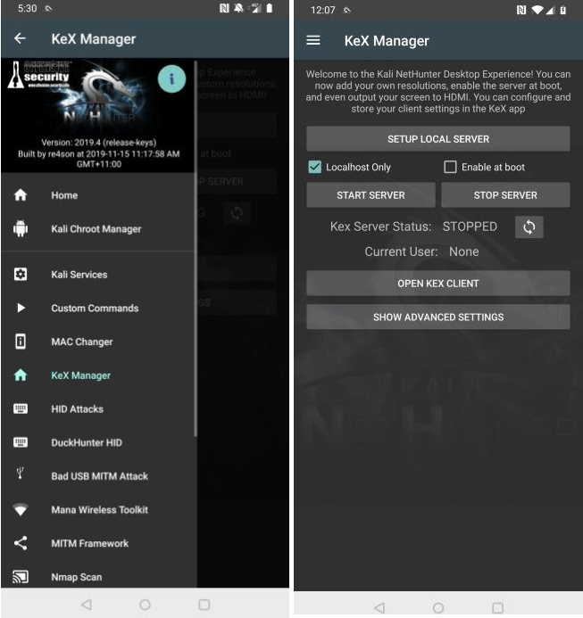Select HID Attacks menu item

coord(99,408)
